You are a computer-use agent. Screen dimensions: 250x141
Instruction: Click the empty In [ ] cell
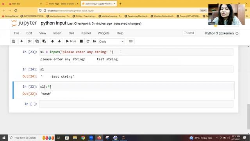pyautogui.click(x=136, y=104)
